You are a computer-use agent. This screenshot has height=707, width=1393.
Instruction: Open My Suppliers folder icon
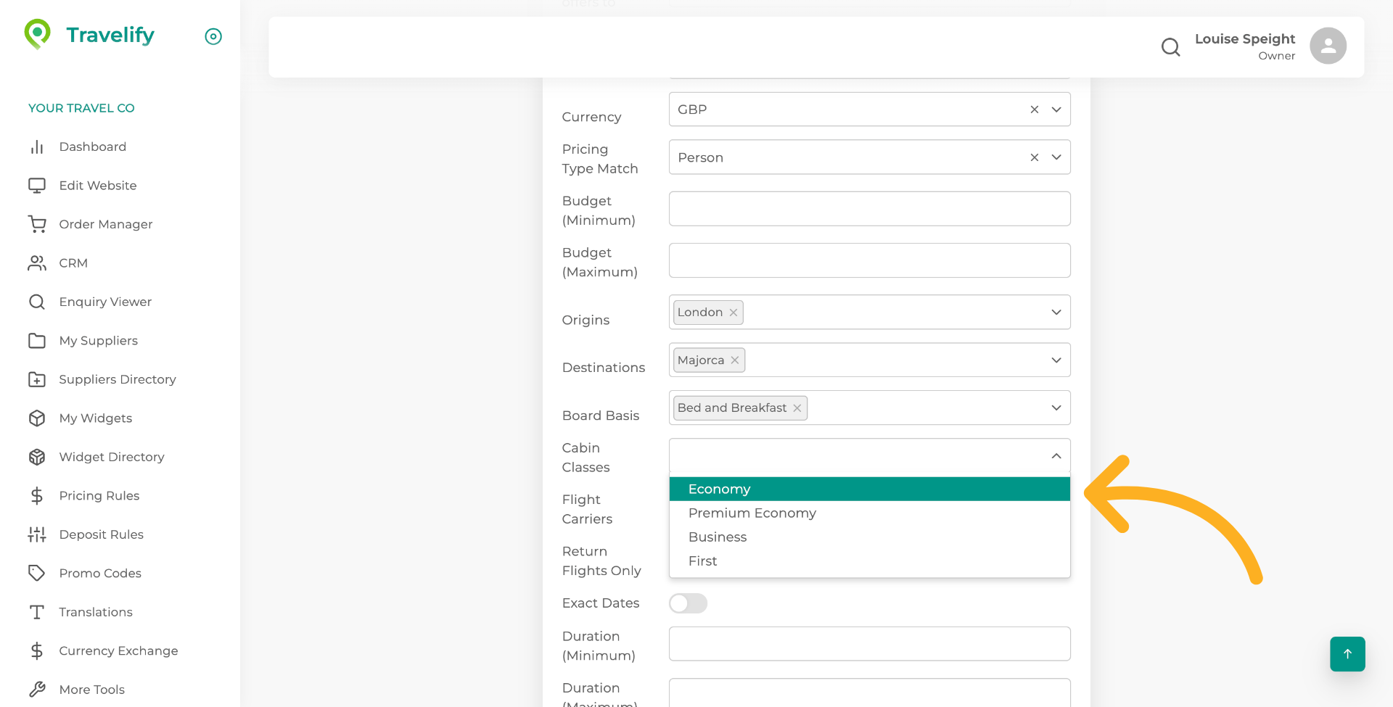[x=37, y=341]
